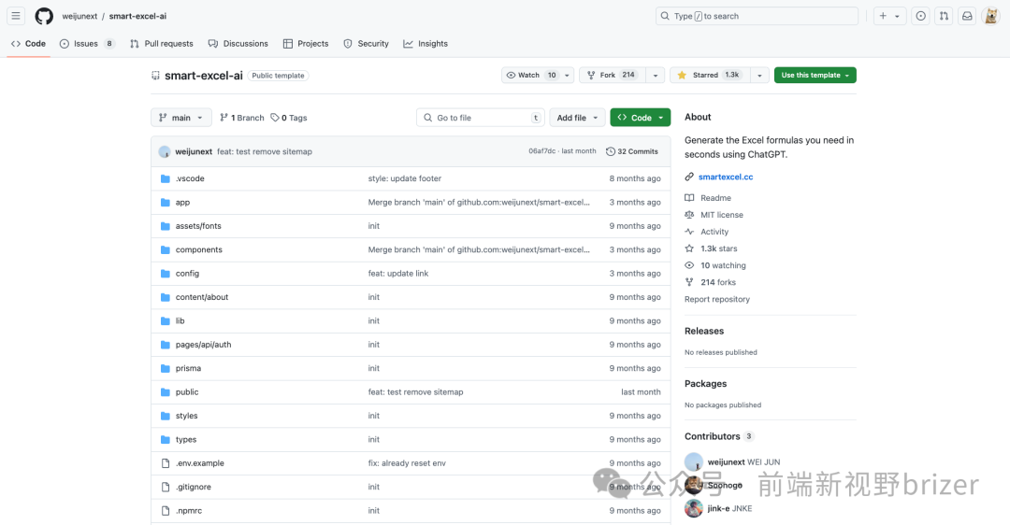This screenshot has width=1010, height=525.
Task: Click the star icon beside 1.3k stars
Action: (689, 248)
